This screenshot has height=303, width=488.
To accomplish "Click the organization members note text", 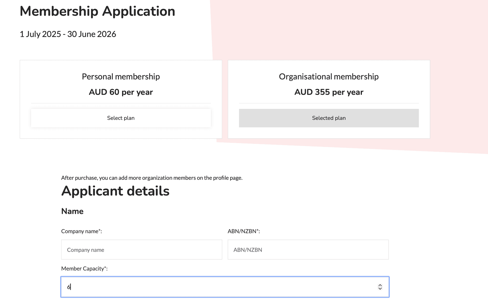I will (x=152, y=178).
